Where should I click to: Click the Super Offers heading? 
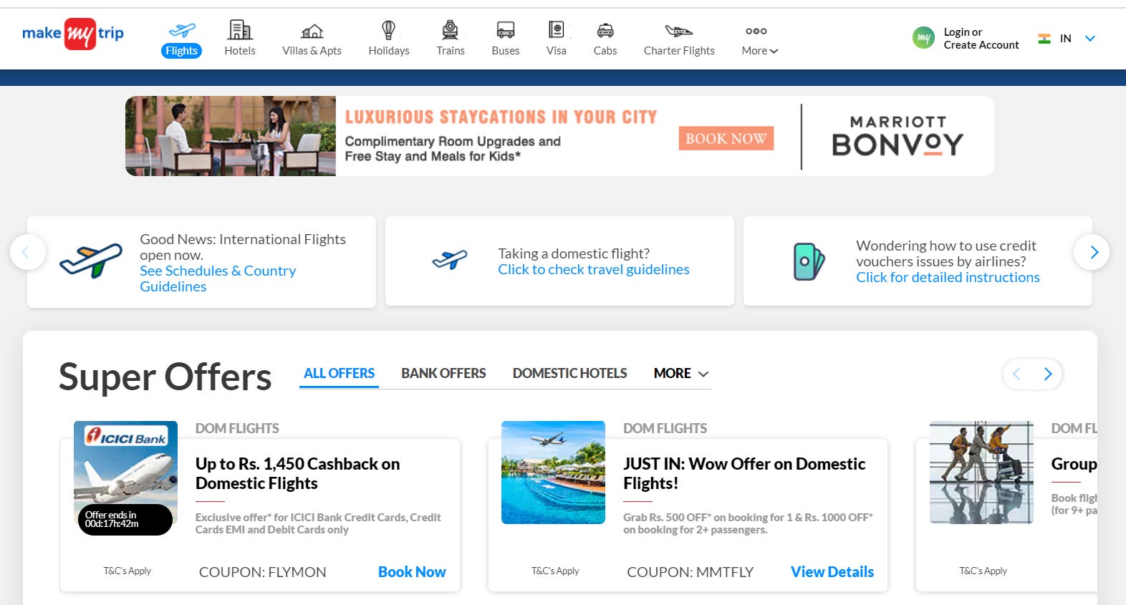pos(165,377)
